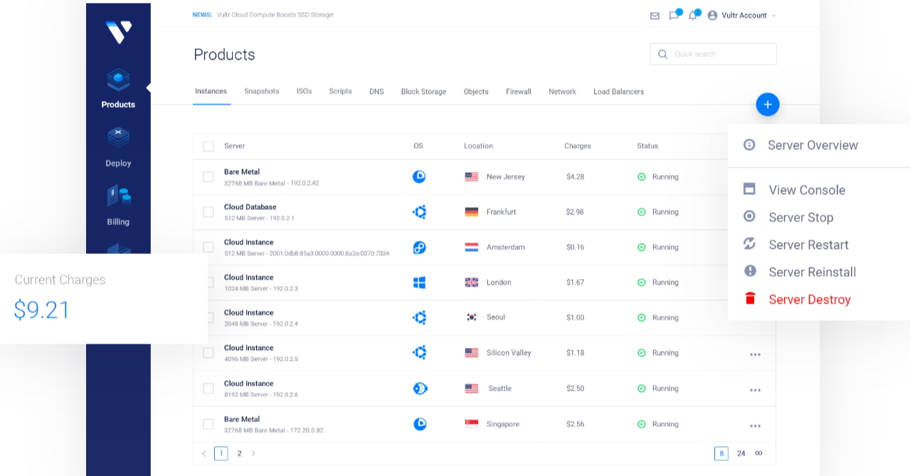This screenshot has height=476, width=910.
Task: Open chat messages icon in header
Action: click(674, 15)
